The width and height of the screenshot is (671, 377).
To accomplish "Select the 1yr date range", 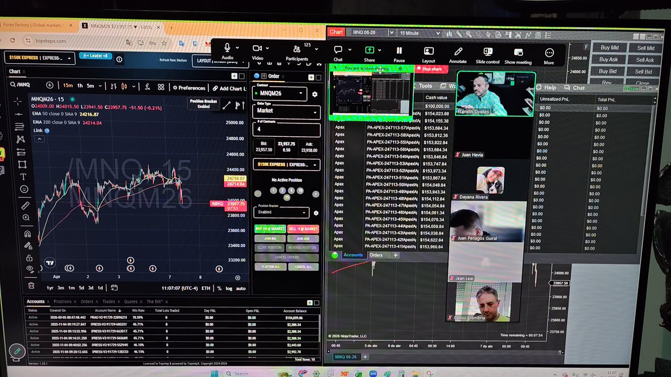I will pos(50,288).
